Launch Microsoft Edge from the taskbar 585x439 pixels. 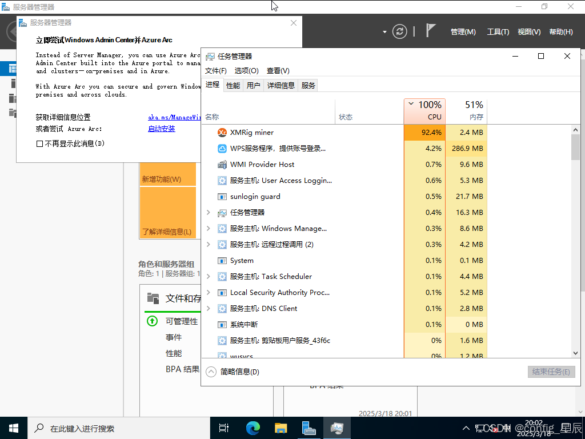[x=253, y=428]
